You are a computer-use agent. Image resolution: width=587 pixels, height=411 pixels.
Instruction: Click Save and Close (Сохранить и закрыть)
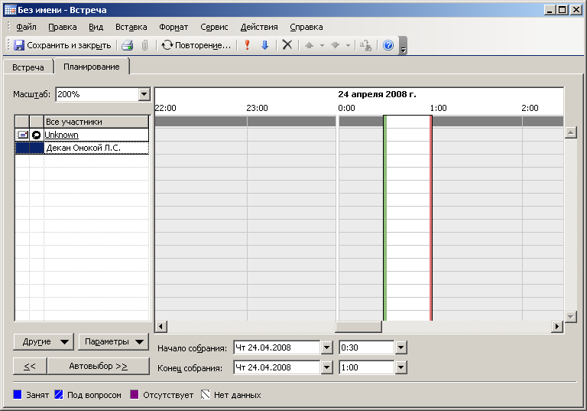(x=62, y=45)
